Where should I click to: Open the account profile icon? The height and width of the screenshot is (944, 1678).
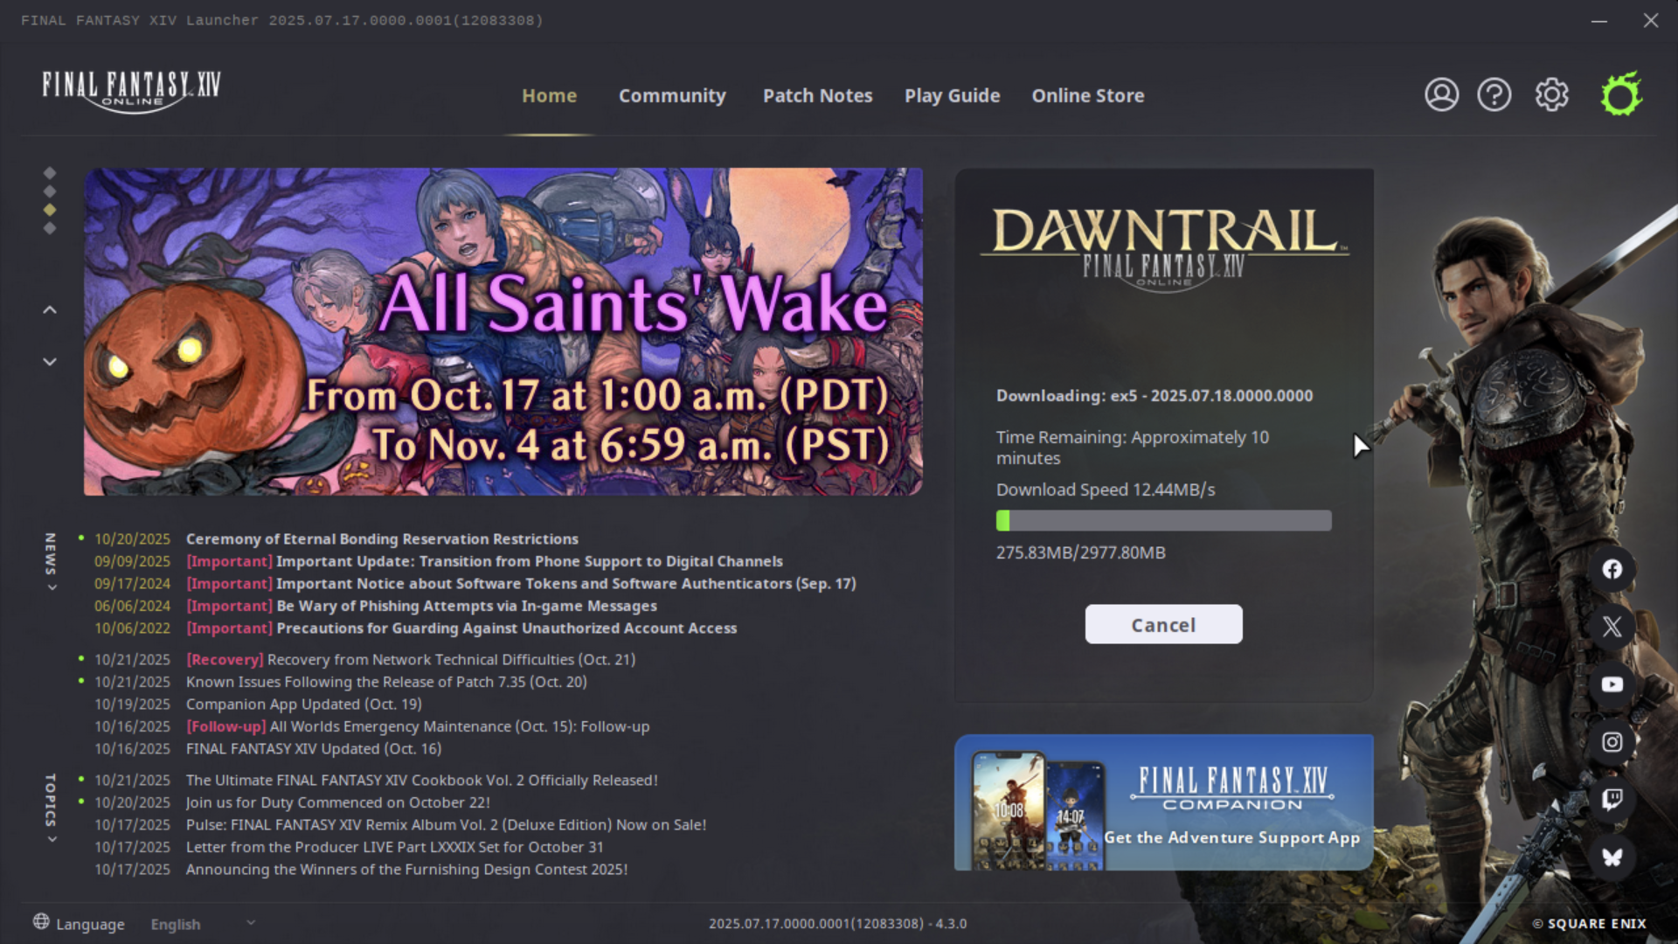(x=1441, y=94)
